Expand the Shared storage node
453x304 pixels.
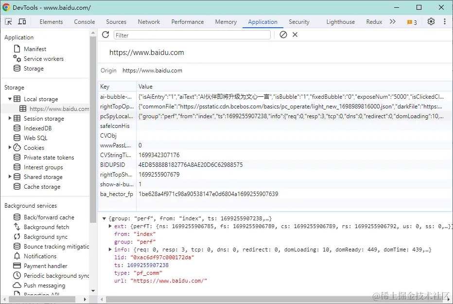pyautogui.click(x=10, y=177)
